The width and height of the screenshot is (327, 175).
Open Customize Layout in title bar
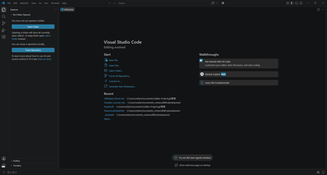click(x=288, y=3)
